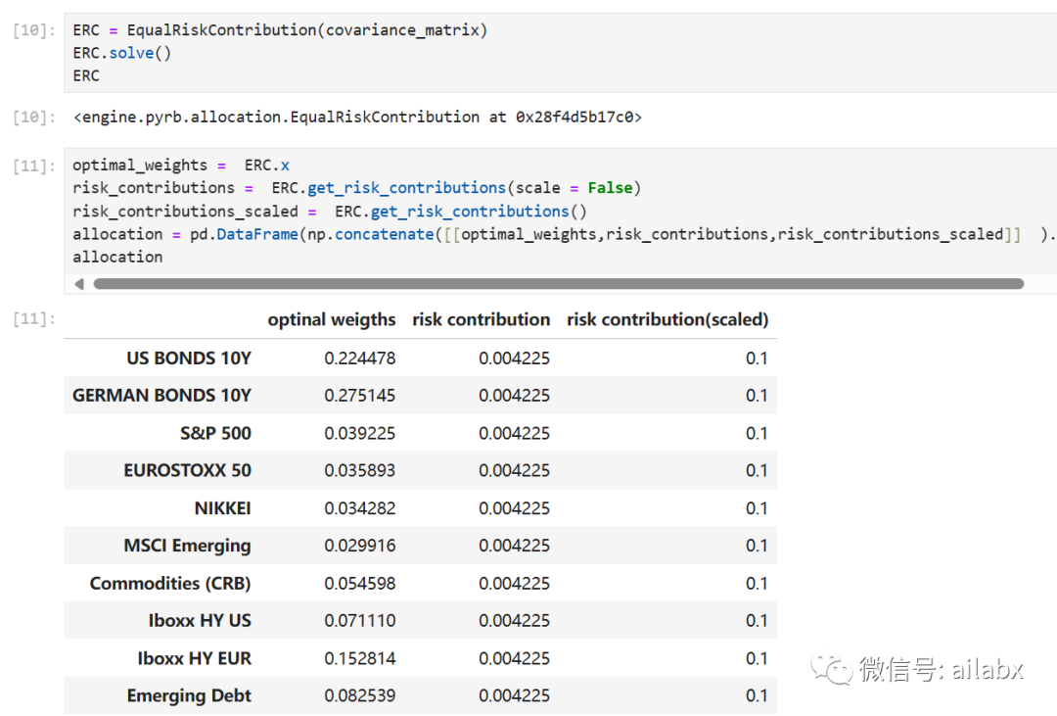
Task: Click the scaled 0.1 value for US BONDS 10Y
Action: tap(757, 358)
